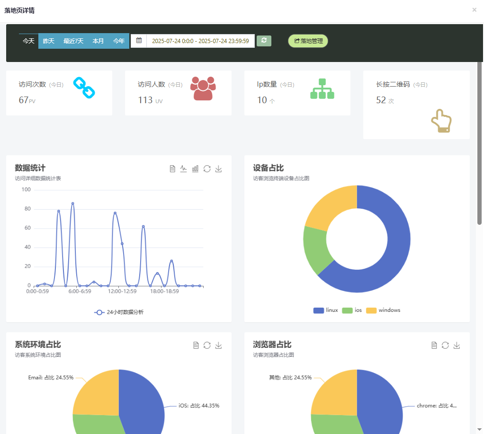Toggle ios series in device legend
Image resolution: width=484 pixels, height=434 pixels.
pos(352,310)
